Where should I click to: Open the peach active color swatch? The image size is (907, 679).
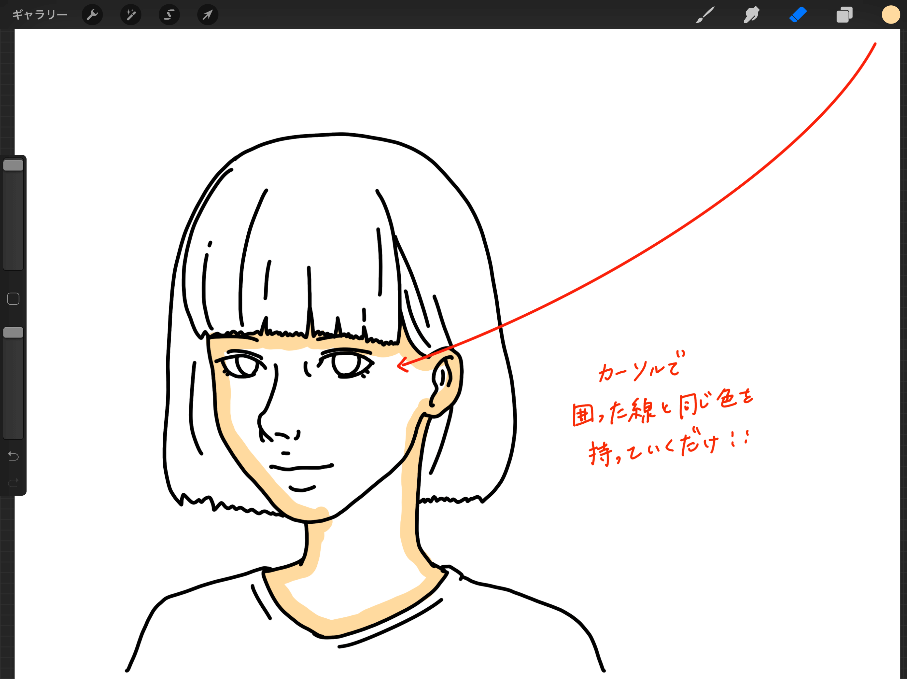[891, 15]
